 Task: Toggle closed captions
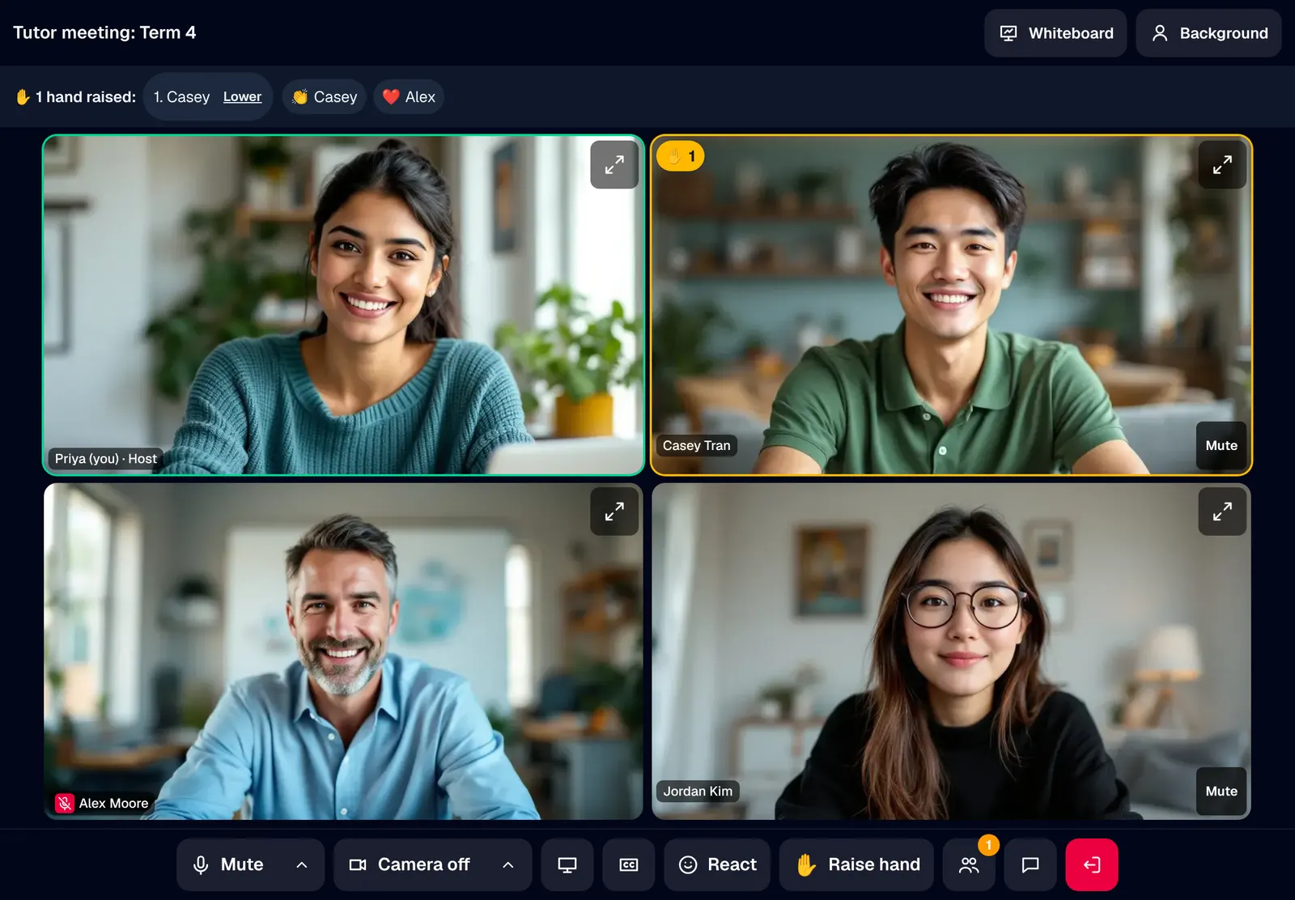pos(629,864)
